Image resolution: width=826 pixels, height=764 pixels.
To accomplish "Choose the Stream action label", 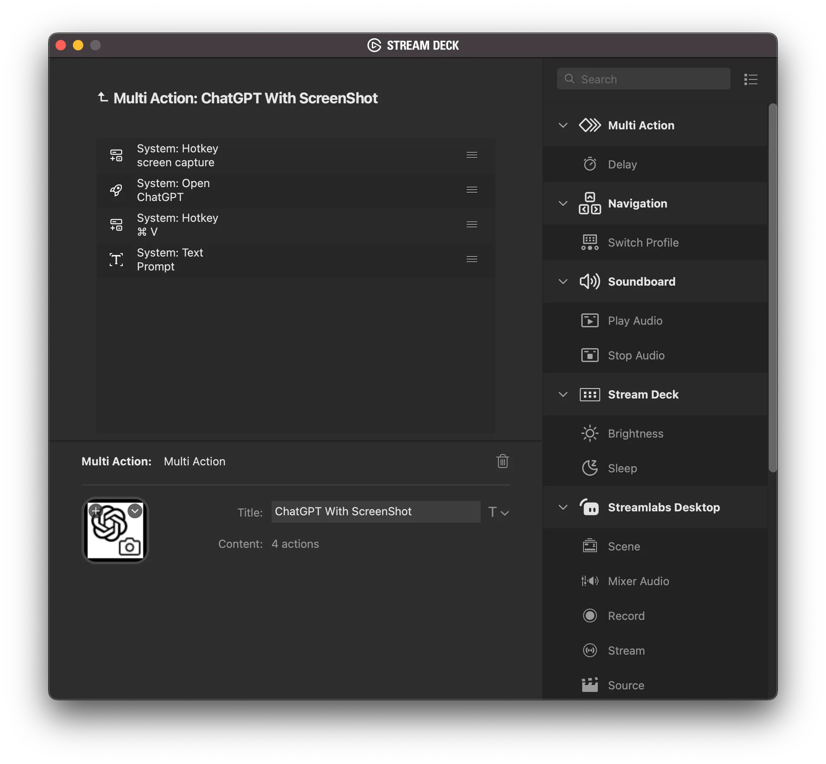I will (x=626, y=650).
